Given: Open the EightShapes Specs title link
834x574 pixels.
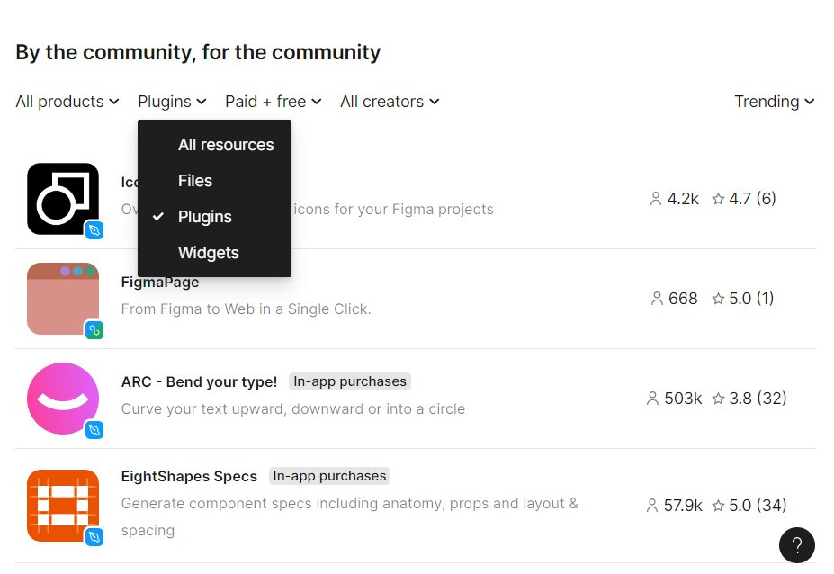Looking at the screenshot, I should pos(189,476).
